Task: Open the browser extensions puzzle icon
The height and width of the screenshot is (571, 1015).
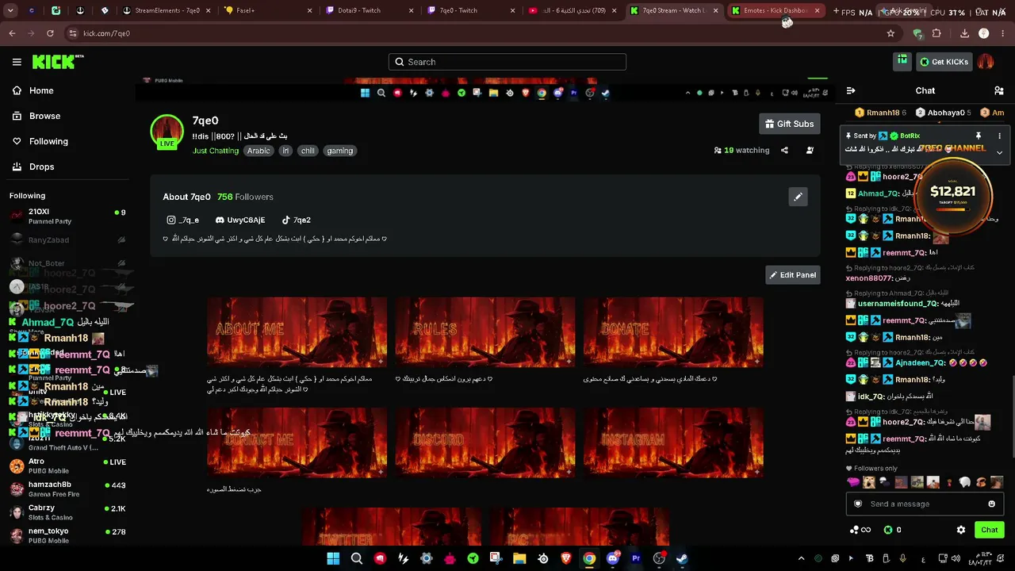Action: tap(936, 33)
